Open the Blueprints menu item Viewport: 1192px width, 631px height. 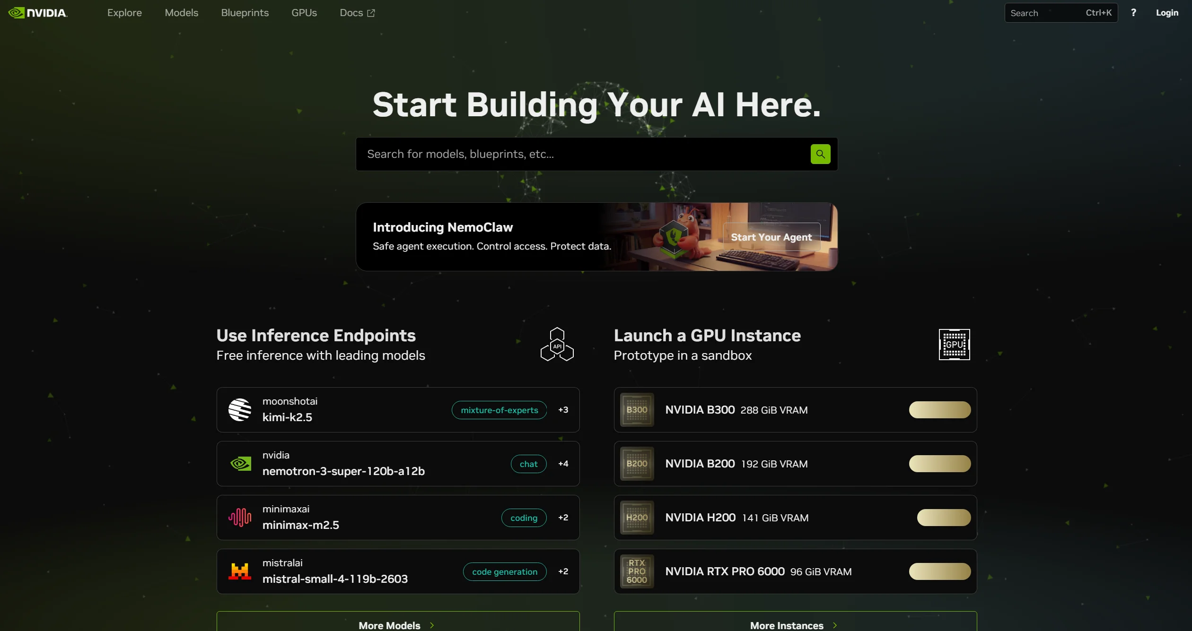tap(245, 13)
